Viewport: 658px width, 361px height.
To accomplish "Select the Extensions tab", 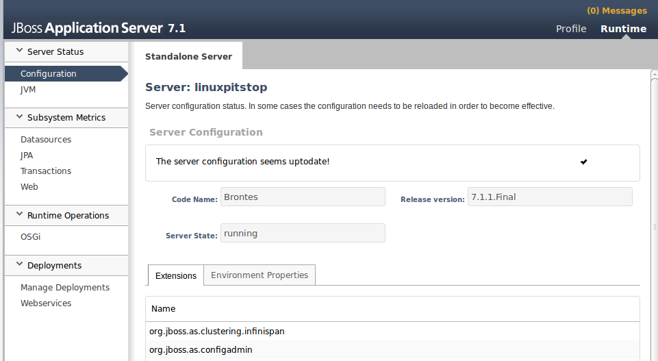I will click(176, 275).
